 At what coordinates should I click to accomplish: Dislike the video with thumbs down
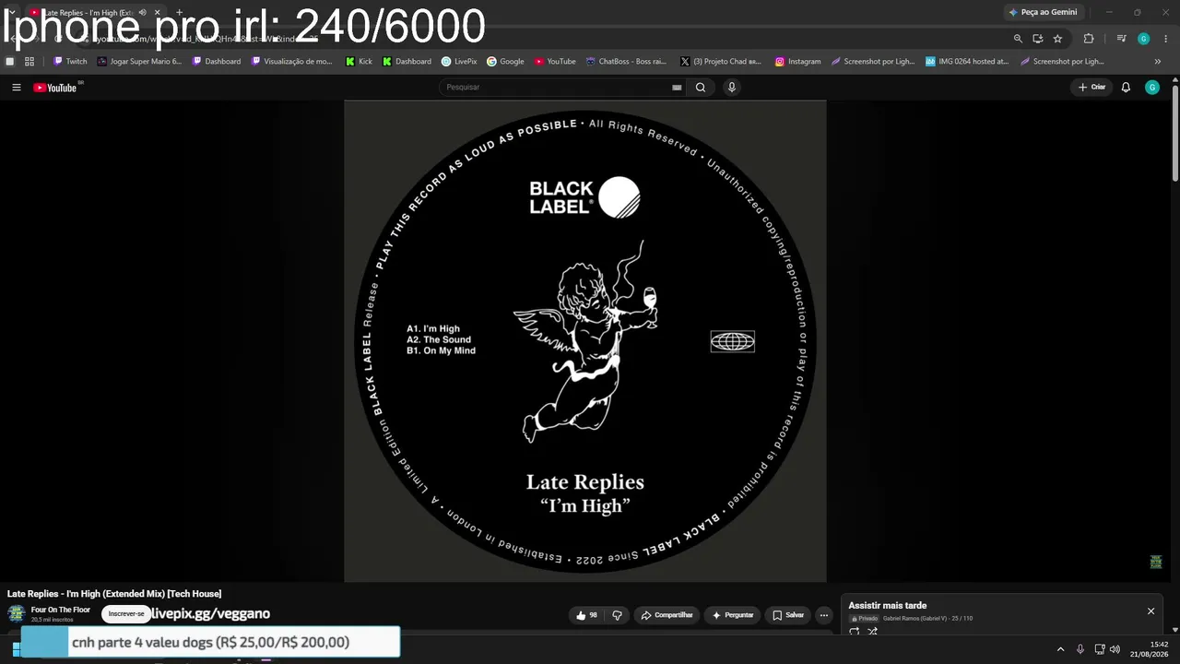618,615
